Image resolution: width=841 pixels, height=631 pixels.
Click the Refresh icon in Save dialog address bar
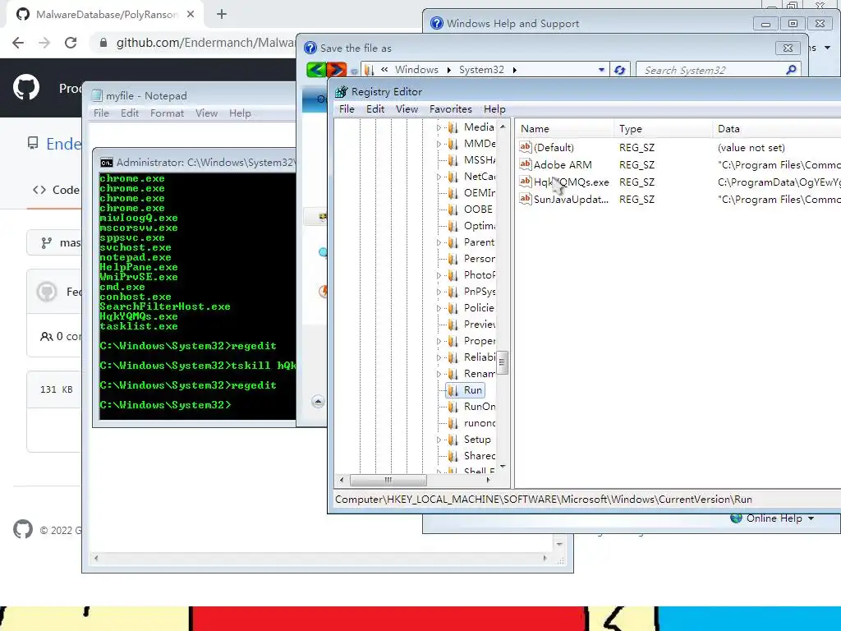tap(619, 70)
